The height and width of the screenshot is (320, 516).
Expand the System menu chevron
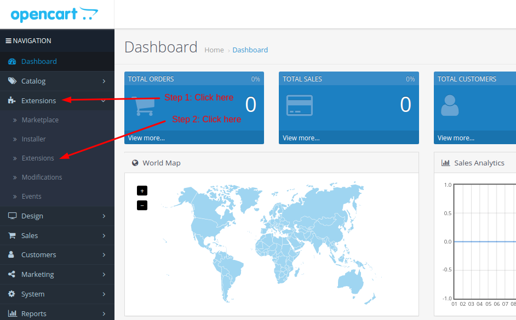(x=104, y=294)
